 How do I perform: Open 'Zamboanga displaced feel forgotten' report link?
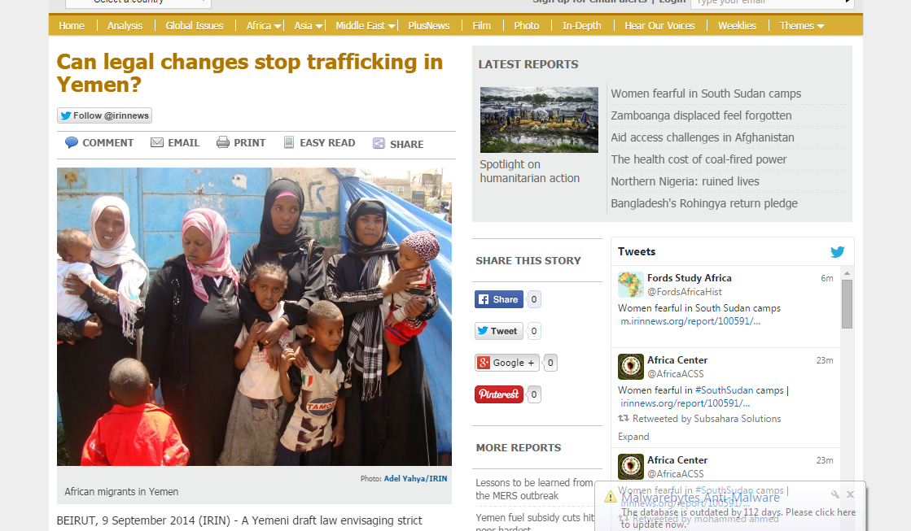(701, 115)
